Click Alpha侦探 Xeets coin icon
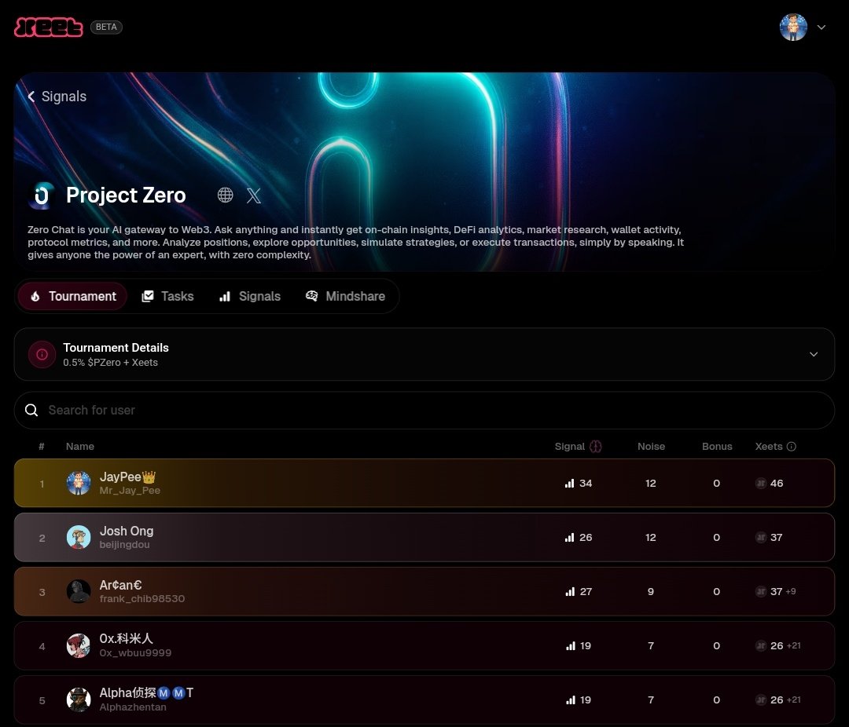This screenshot has height=727, width=849. tap(761, 700)
